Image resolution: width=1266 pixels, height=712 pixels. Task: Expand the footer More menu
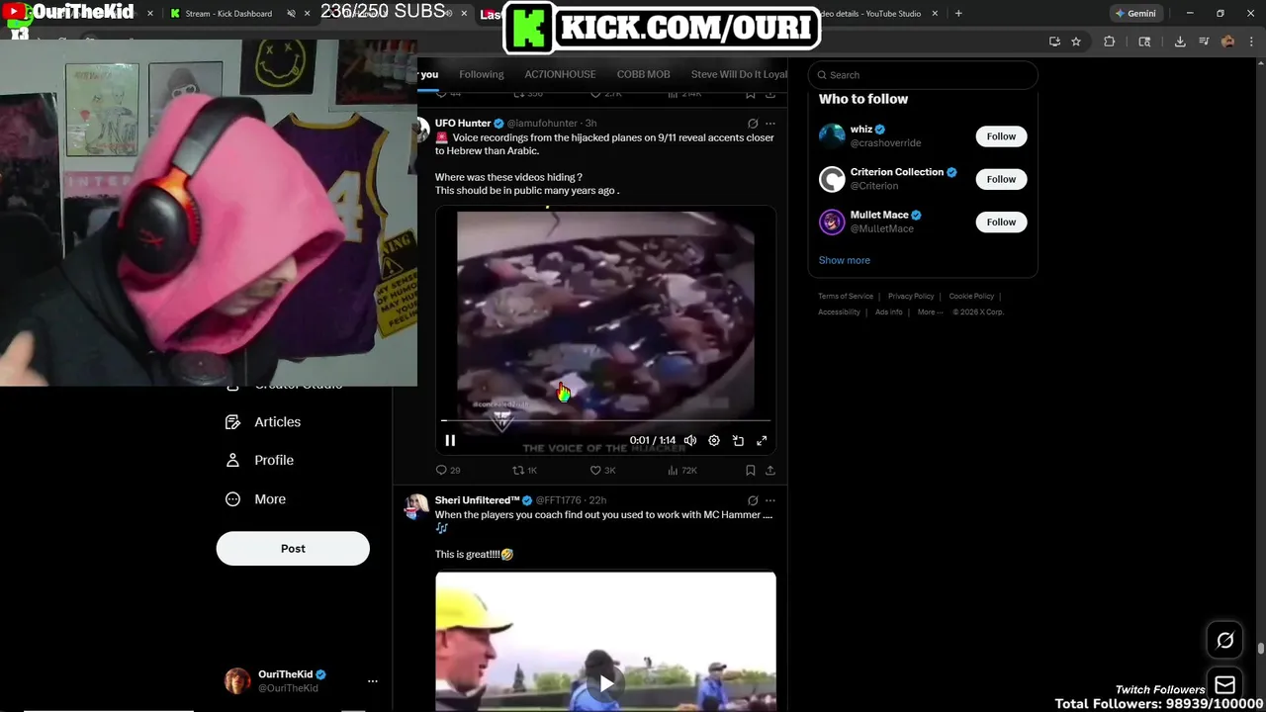pyautogui.click(x=928, y=312)
